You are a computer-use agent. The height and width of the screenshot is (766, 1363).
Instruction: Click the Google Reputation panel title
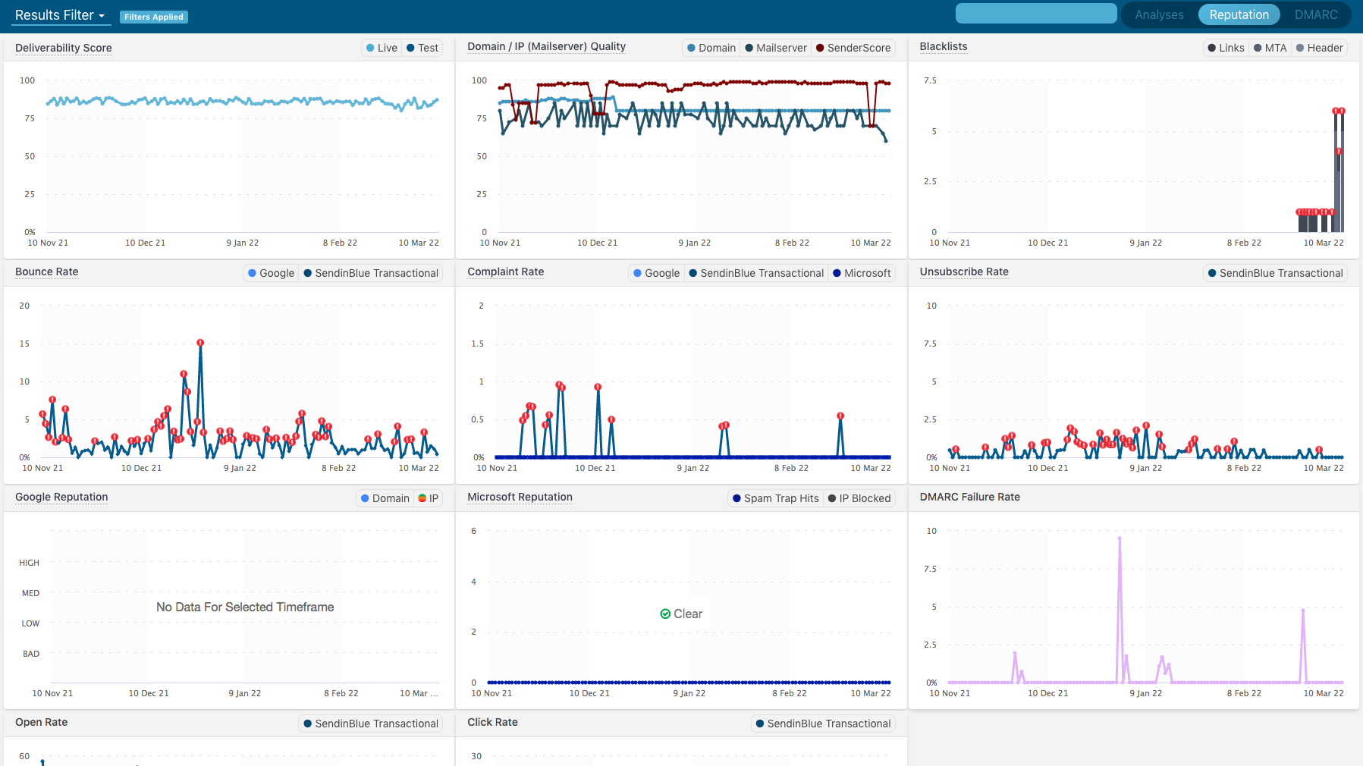click(61, 497)
